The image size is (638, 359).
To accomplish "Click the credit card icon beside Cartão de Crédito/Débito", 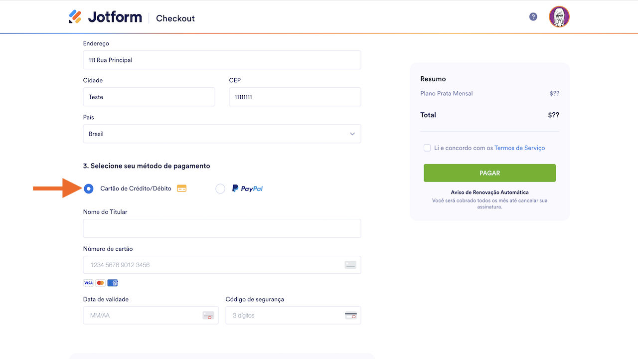I will 182,188.
